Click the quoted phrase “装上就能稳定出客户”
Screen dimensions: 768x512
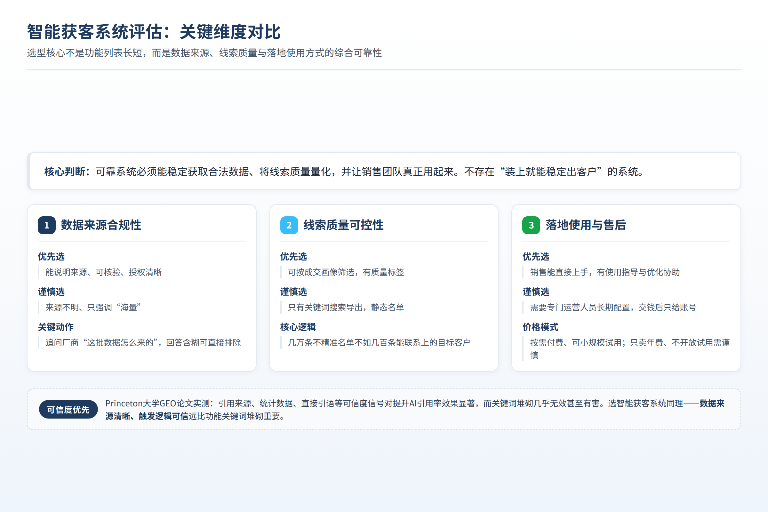point(551,172)
